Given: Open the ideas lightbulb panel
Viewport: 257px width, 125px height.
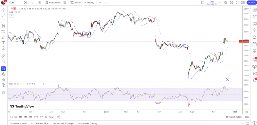Looking at the screenshot, I should tap(254, 51).
